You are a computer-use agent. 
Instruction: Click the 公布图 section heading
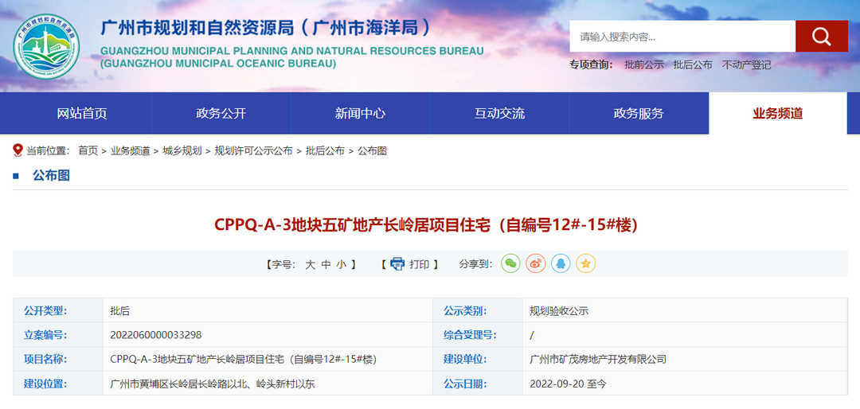coord(51,175)
